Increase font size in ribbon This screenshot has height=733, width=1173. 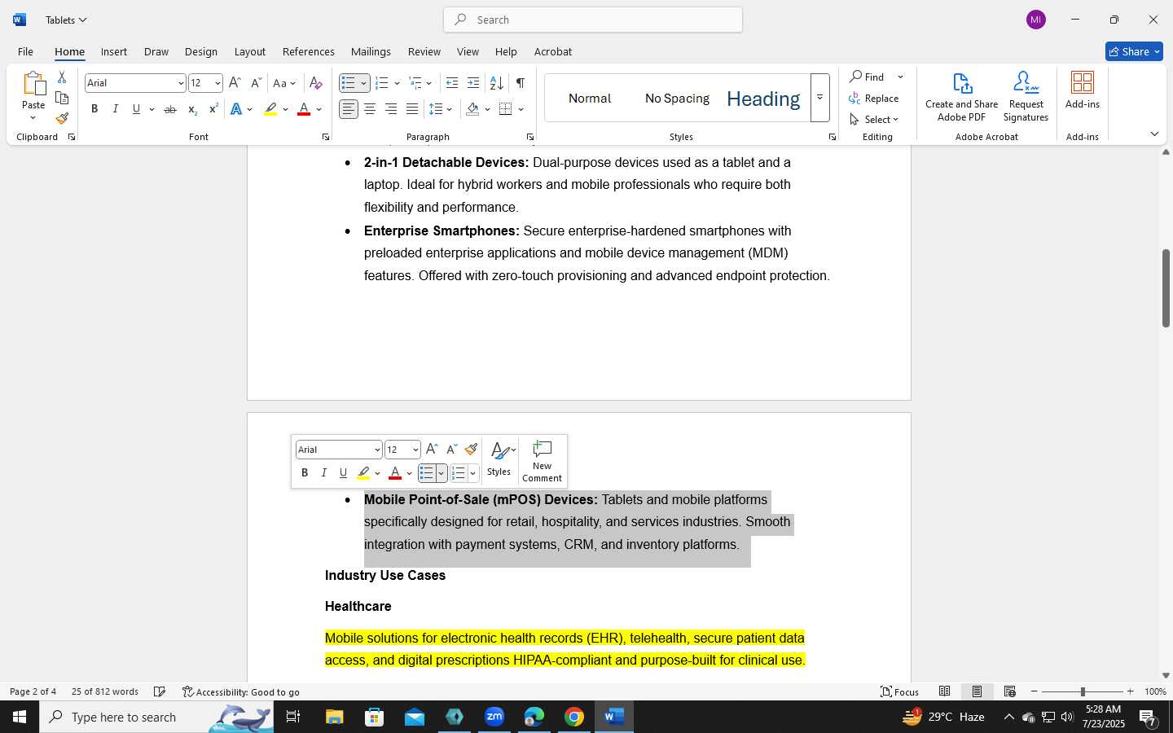coord(235,83)
